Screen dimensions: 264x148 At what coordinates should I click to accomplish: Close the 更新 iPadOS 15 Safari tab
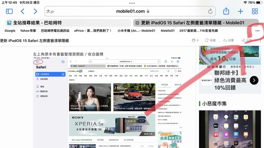137,23
